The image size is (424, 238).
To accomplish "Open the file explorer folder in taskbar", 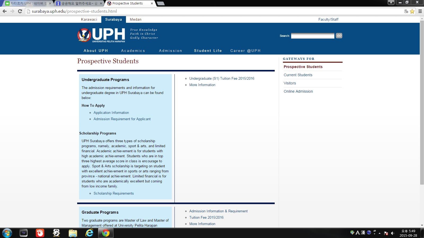I will pyautogui.click(x=73, y=233).
